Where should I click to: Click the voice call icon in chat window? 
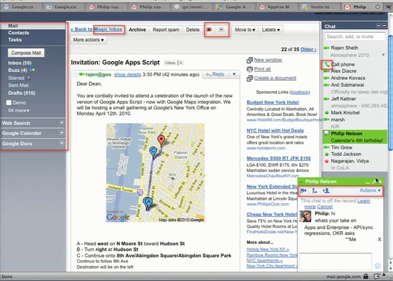click(314, 191)
